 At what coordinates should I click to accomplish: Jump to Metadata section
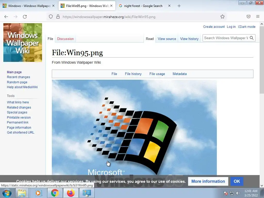pyautogui.click(x=179, y=74)
